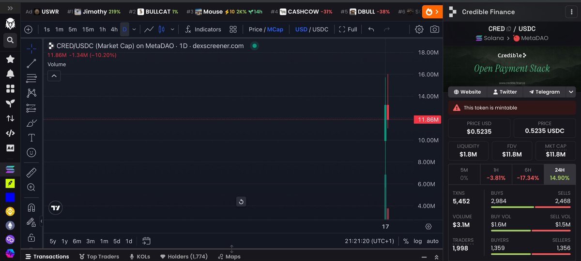Open chart settings gear icon
Image resolution: width=581 pixels, height=261 pixels.
tap(419, 29)
